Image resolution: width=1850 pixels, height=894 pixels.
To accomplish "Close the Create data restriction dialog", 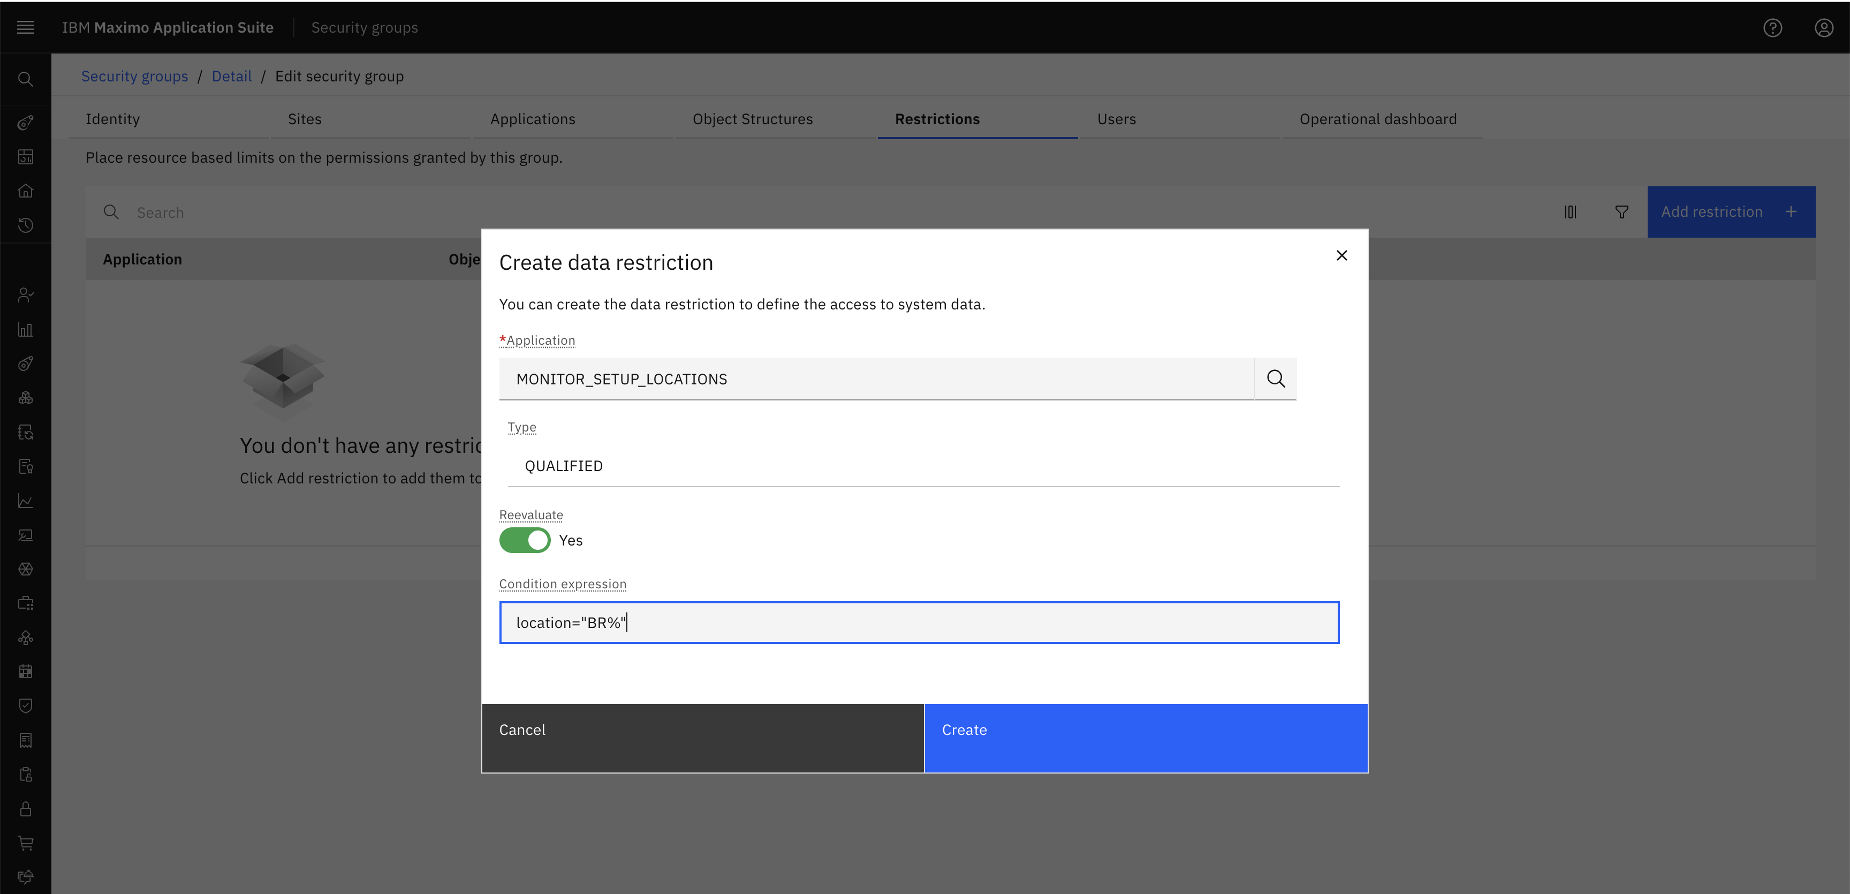I will pyautogui.click(x=1341, y=256).
